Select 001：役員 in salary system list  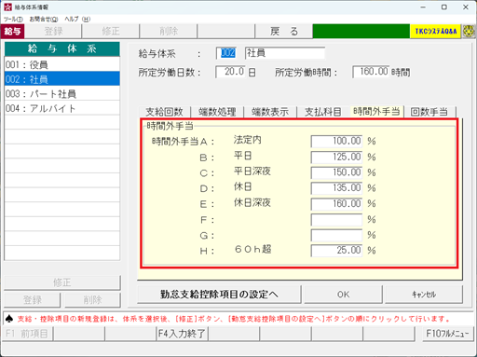pos(62,64)
